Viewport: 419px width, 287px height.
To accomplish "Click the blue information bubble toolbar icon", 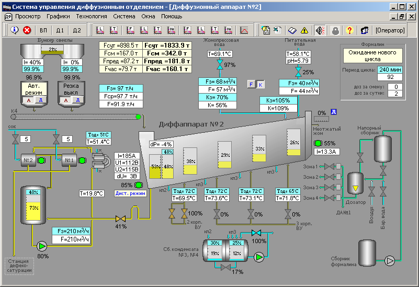I will click(x=15, y=30).
